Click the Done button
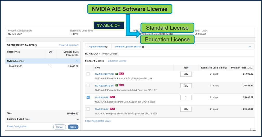The width and height of the screenshot is (262, 137). (x=73, y=127)
